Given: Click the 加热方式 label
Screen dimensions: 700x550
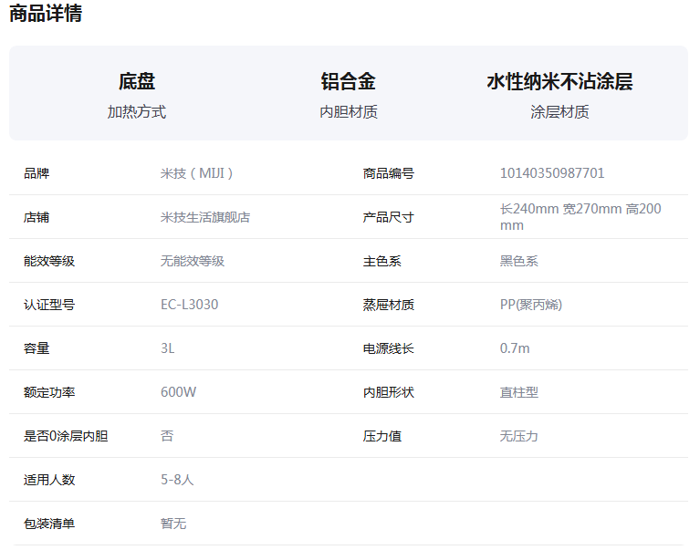Looking at the screenshot, I should pyautogui.click(x=137, y=111).
